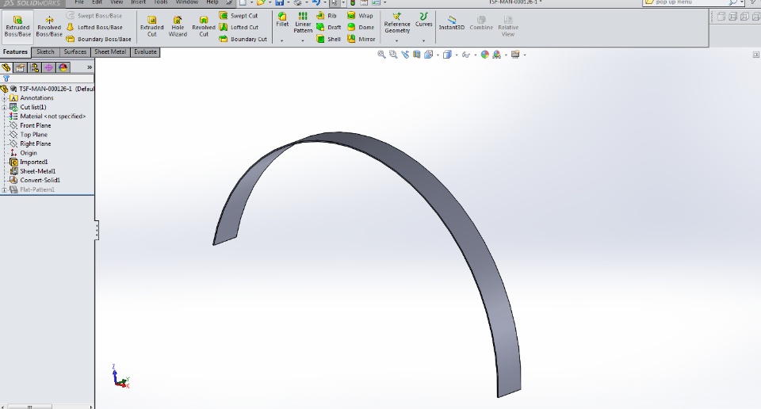Screen dimensions: 761x409
Task: Open ConfigurationManager tab icon
Action: pos(34,67)
